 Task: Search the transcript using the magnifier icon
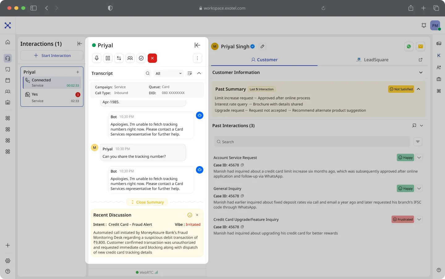point(148,73)
